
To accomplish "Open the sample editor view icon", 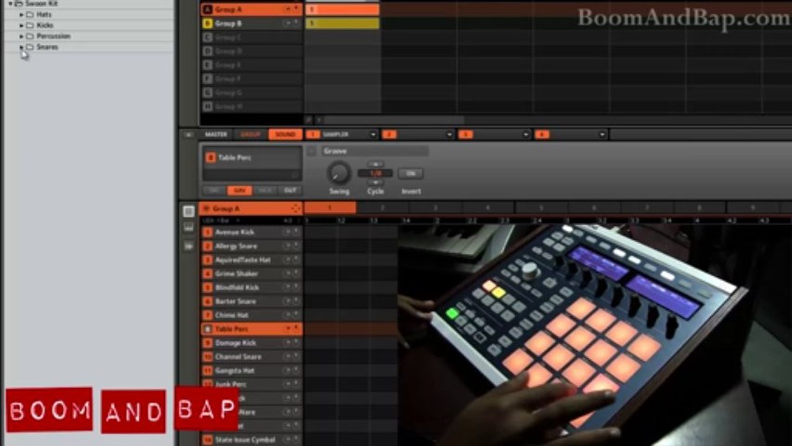I will (x=188, y=246).
